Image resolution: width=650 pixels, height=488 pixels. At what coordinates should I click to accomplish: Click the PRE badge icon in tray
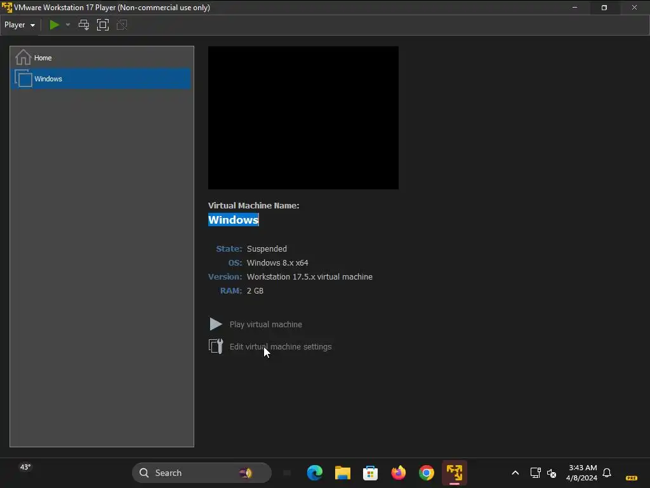[x=632, y=478]
